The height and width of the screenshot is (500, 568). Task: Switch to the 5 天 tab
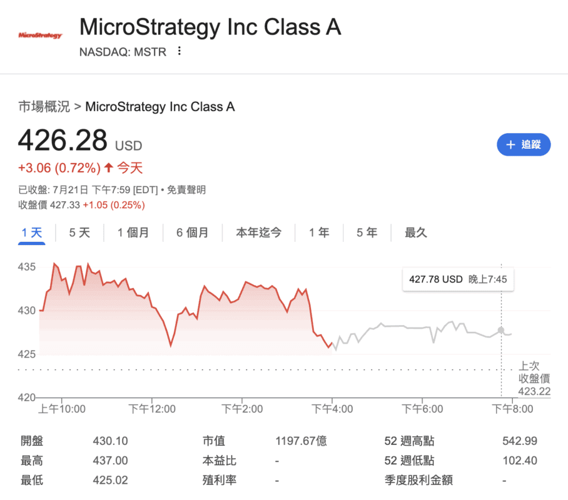tap(79, 232)
